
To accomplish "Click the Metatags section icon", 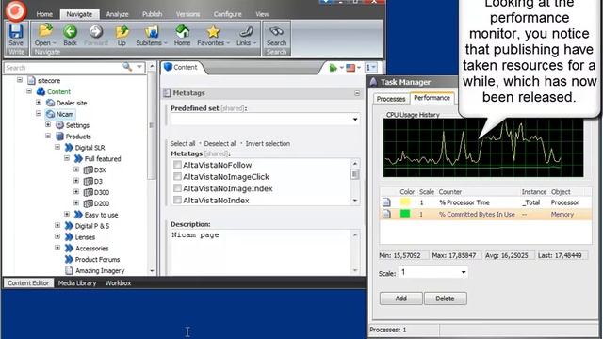I will pos(167,92).
